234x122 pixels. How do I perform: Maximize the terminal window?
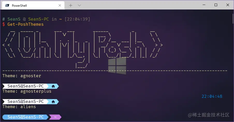tap(216, 5)
